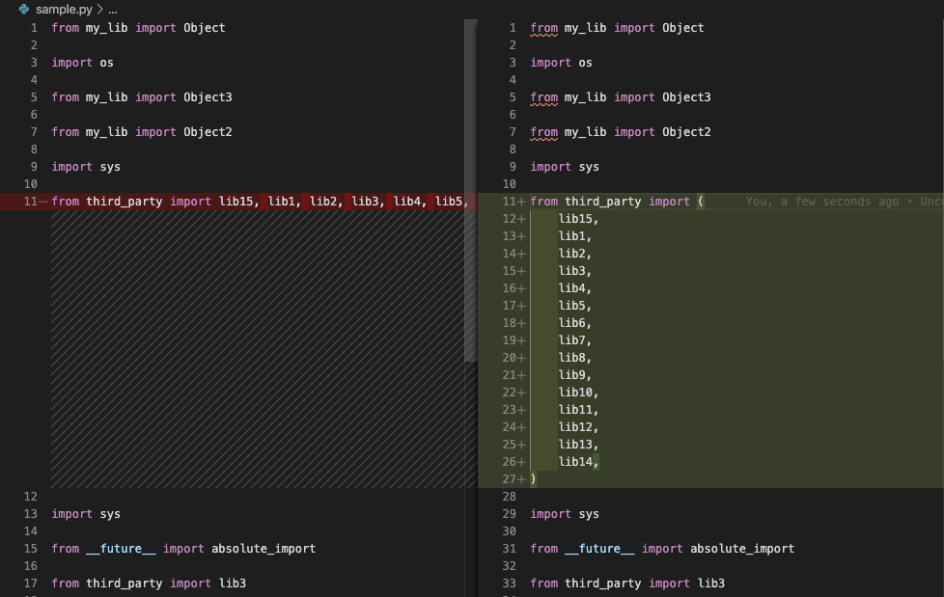The image size is (944, 597).
Task: Click the diff overview ruler between panes
Action: coord(472,289)
